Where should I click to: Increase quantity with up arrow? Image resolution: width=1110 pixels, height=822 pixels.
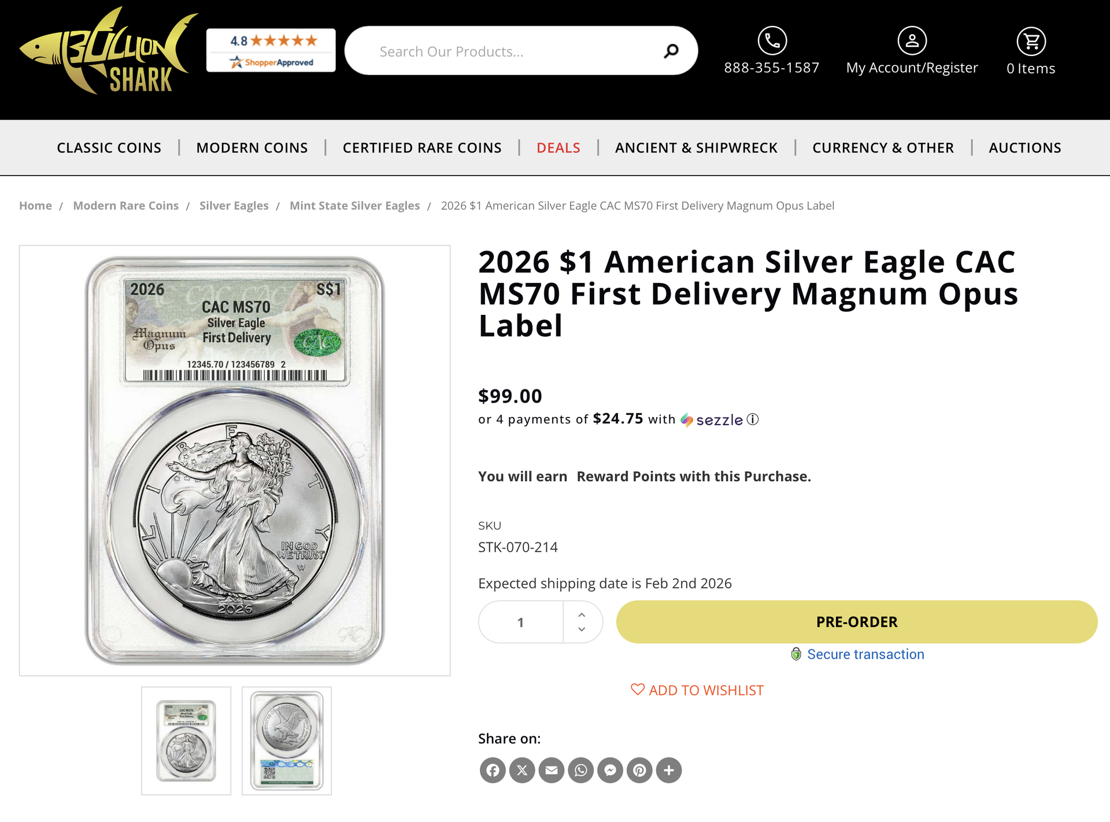tap(582, 615)
